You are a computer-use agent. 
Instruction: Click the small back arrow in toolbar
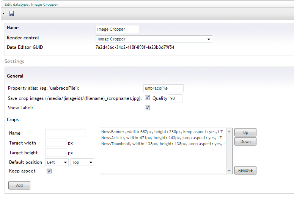point(3,14)
